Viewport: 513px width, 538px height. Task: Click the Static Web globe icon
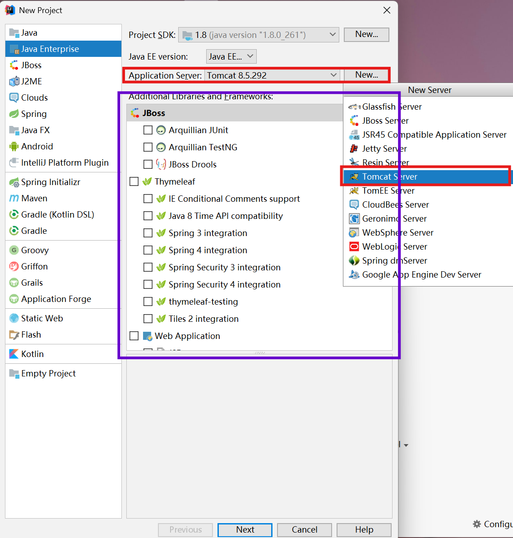(x=14, y=318)
